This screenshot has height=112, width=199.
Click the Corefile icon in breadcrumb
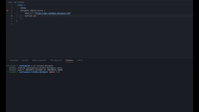click(15, 2)
